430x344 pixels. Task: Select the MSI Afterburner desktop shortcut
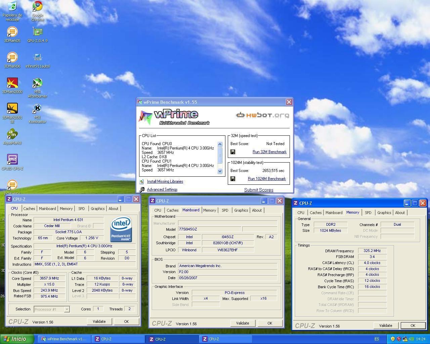[x=37, y=88]
